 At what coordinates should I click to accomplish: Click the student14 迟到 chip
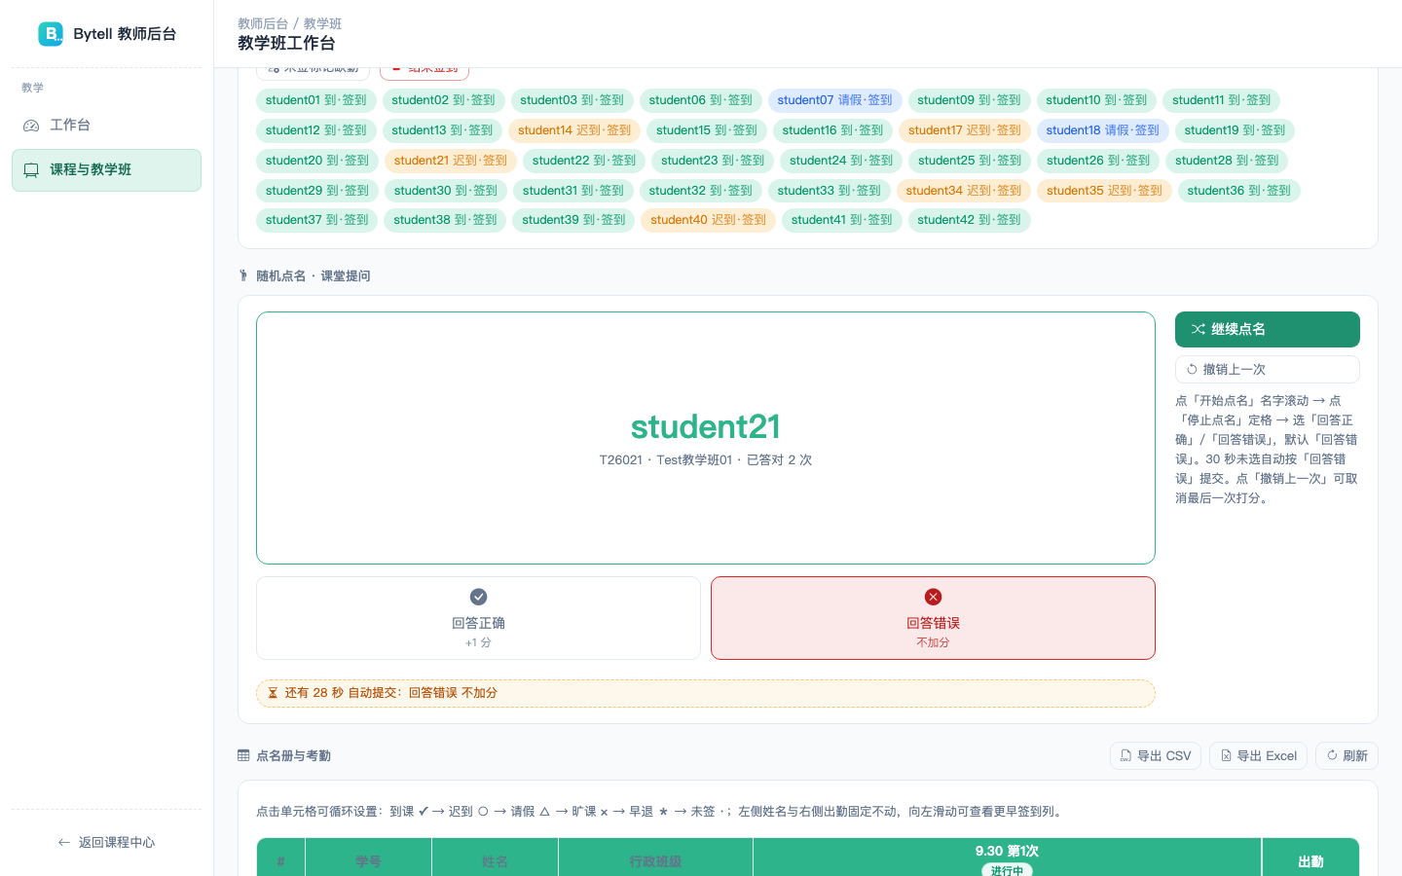pos(574,130)
